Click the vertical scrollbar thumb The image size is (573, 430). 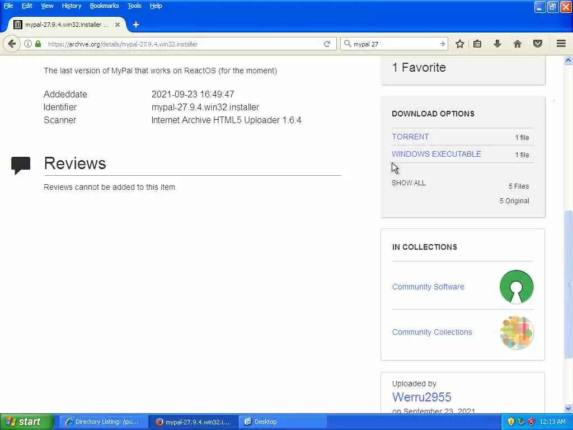pos(569,284)
